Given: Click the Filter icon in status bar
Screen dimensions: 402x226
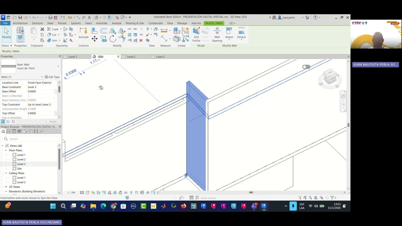Looking at the screenshot, I should [x=333, y=198].
